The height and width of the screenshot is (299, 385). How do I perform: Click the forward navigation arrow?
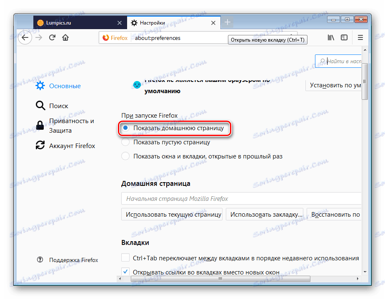tap(39, 38)
